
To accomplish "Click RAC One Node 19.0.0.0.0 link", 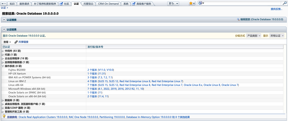I will [83, 117].
